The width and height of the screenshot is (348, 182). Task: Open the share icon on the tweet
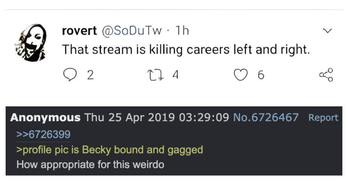click(326, 75)
